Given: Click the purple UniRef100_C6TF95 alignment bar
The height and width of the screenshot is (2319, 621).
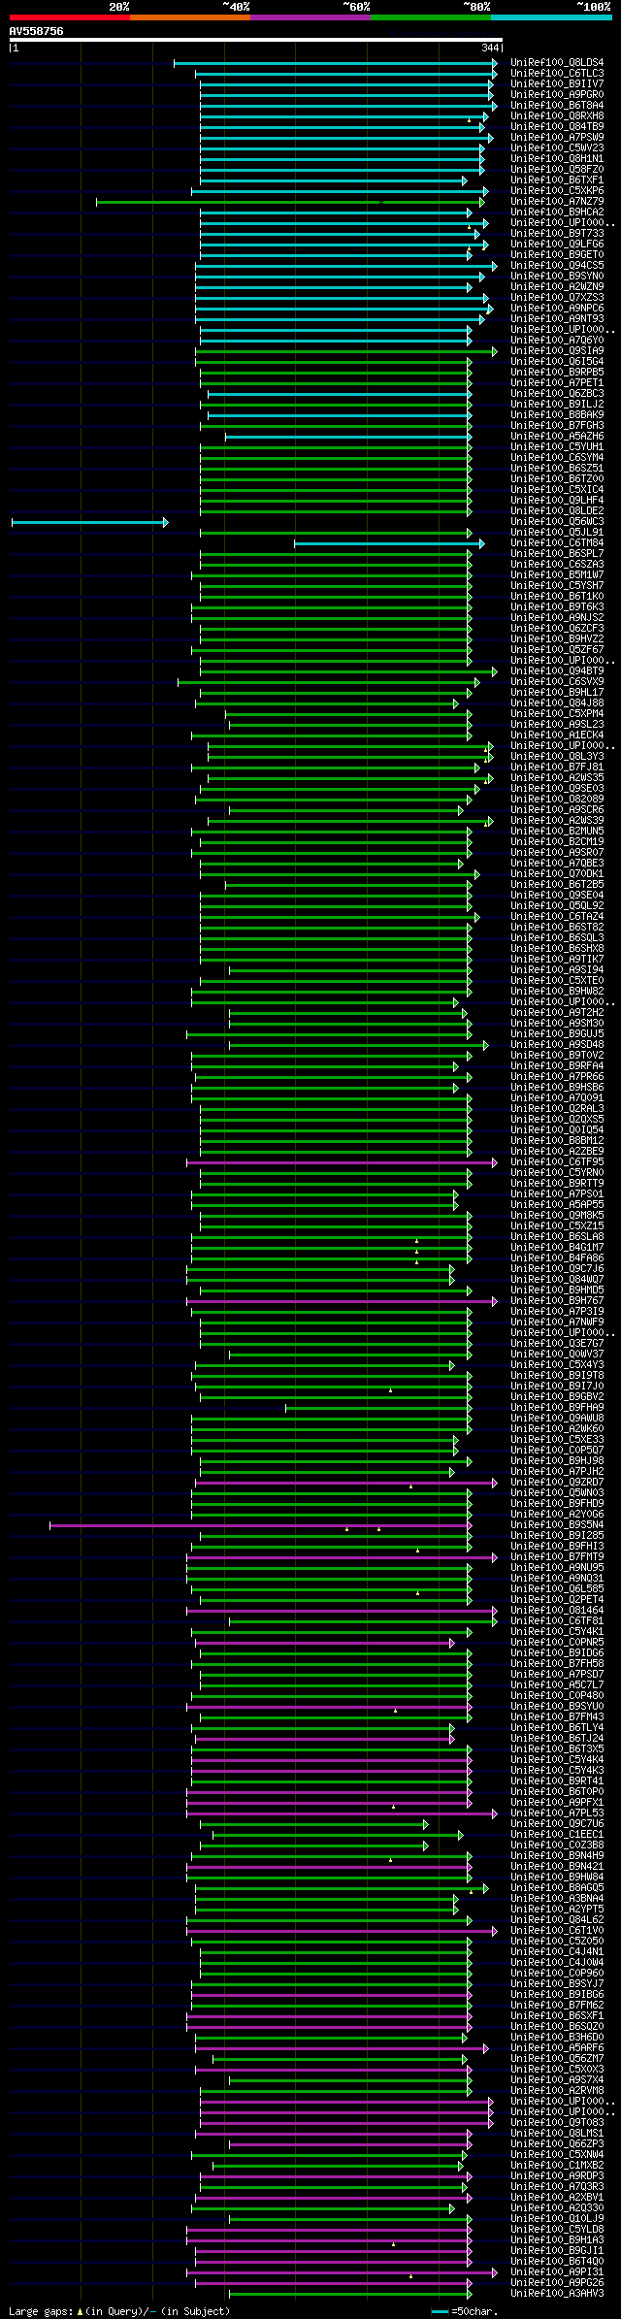Looking at the screenshot, I should (342, 1162).
